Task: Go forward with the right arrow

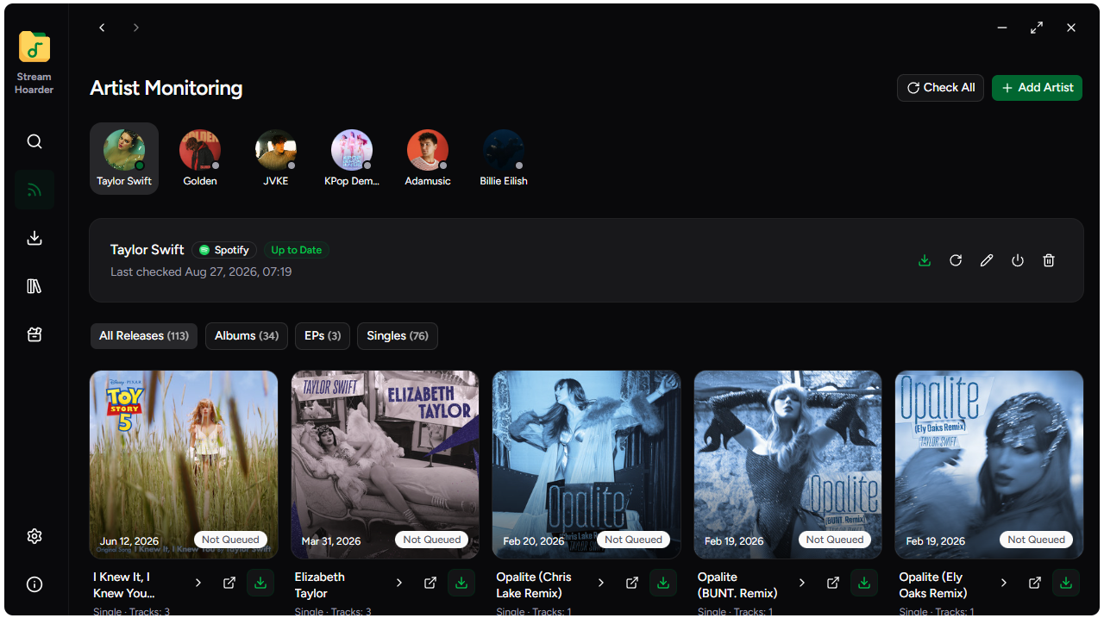Action: point(136,28)
